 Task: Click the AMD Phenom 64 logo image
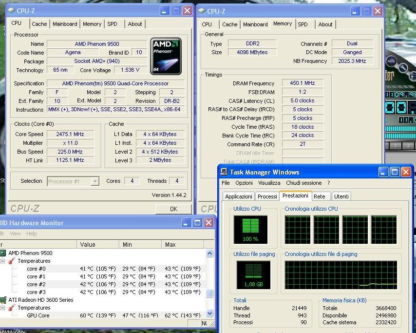tap(166, 56)
